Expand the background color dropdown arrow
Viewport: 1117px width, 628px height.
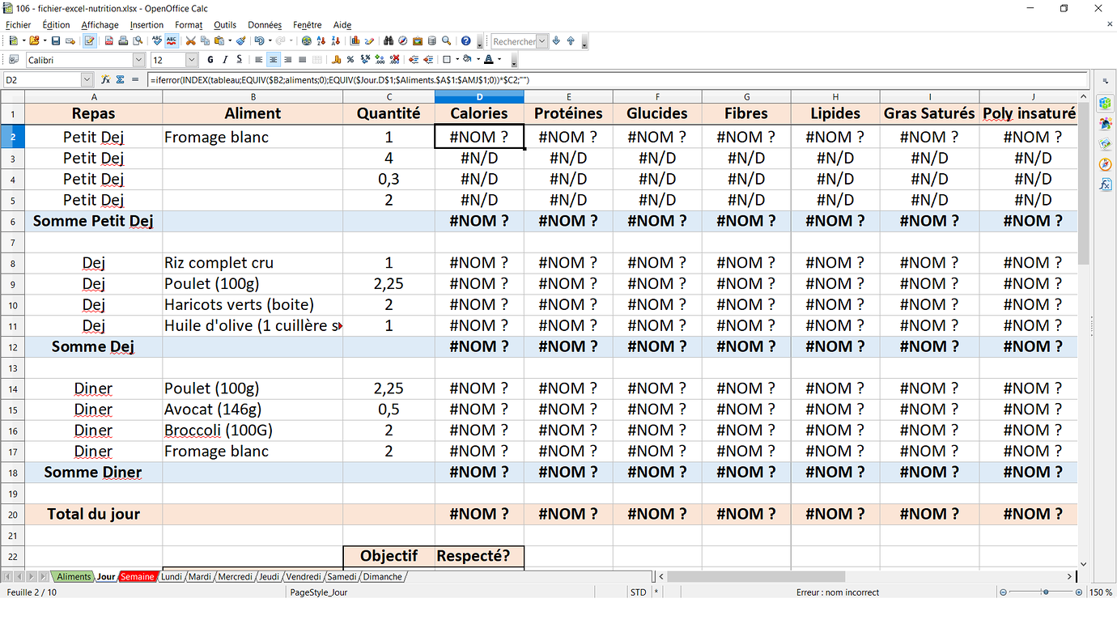(x=478, y=59)
